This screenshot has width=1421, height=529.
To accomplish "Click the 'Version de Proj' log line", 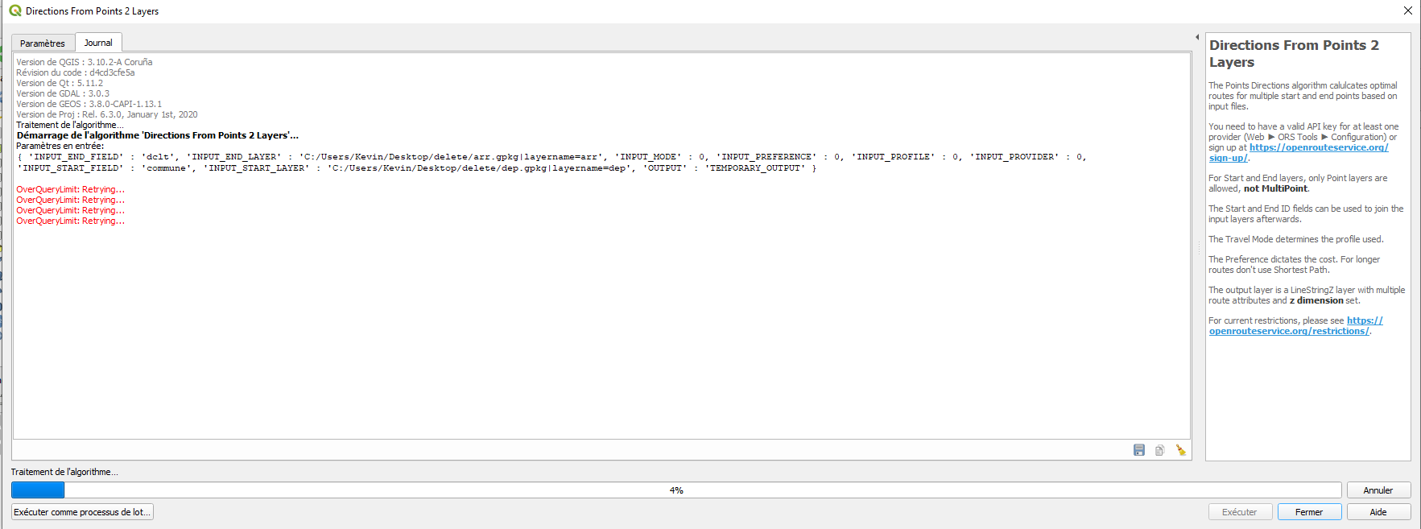I will point(107,114).
